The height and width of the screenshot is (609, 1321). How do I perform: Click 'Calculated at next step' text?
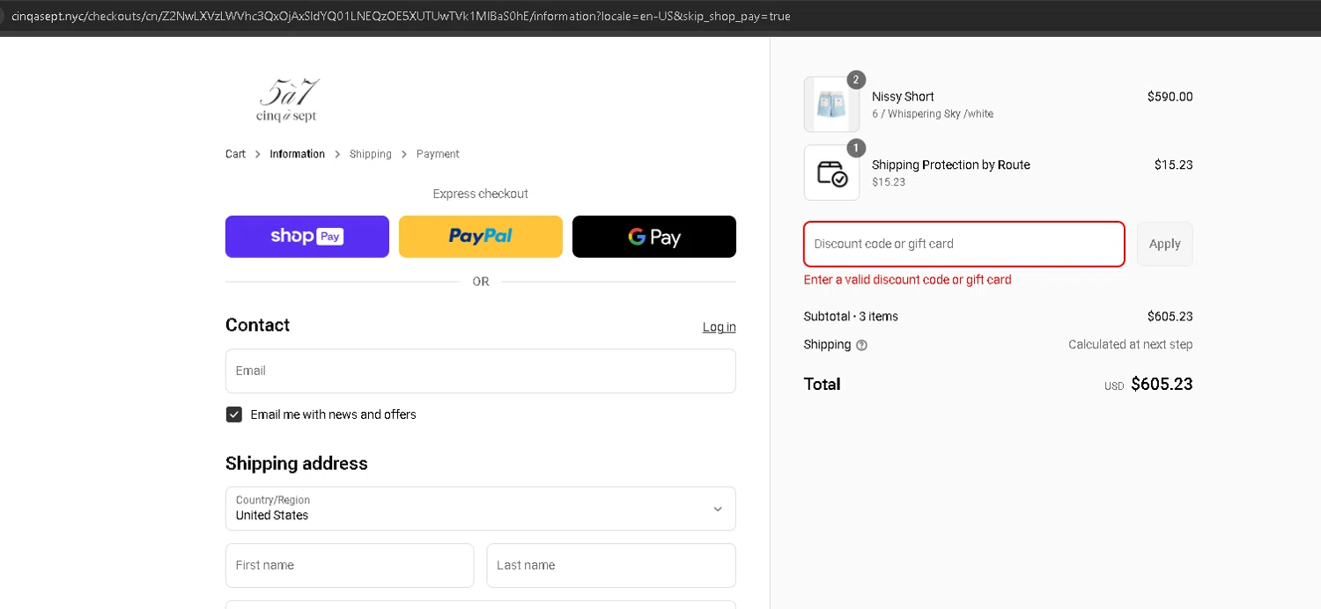coord(1131,345)
